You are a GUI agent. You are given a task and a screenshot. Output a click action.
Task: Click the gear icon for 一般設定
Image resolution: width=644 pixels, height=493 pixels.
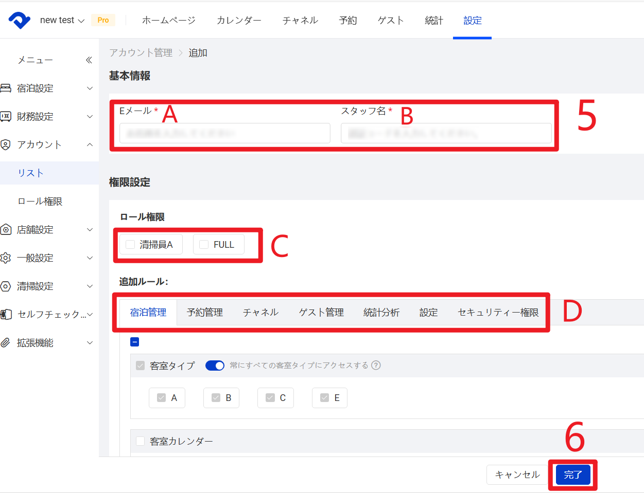click(6, 258)
